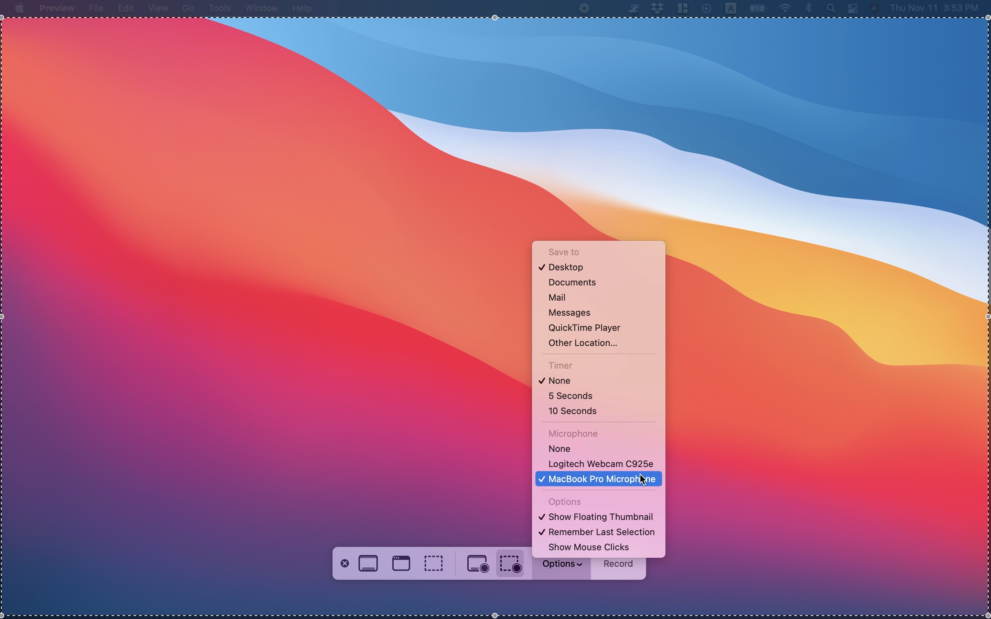The width and height of the screenshot is (991, 619).
Task: Select the Capture Selected Portion tool
Action: tap(434, 563)
